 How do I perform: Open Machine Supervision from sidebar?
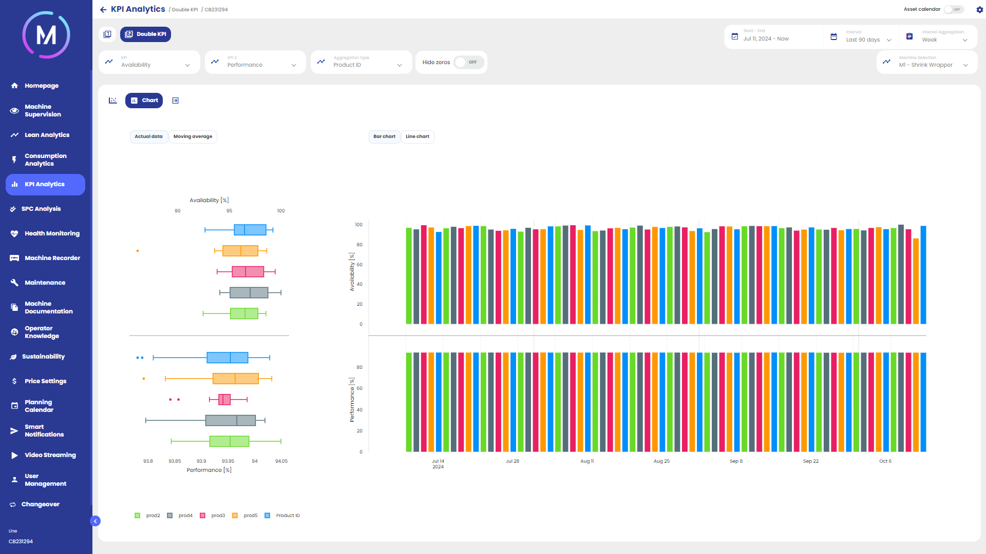(43, 111)
